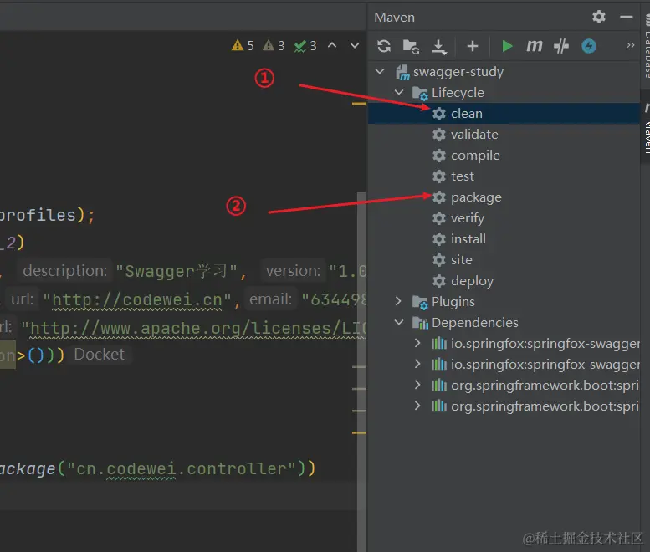Select the clean lifecycle phase
Screen dimensions: 650x552
504,114
